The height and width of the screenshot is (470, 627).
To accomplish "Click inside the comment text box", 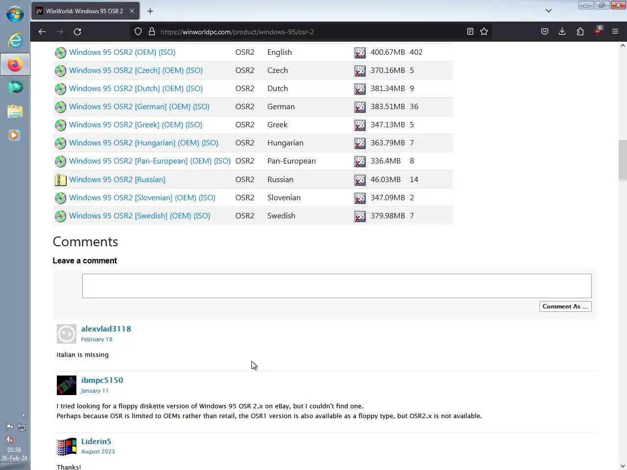I will tap(337, 286).
